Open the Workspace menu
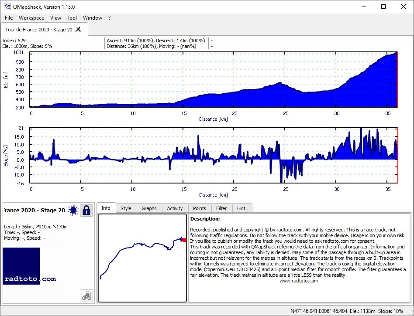Screen dimensions: 414x316 click(x=31, y=18)
